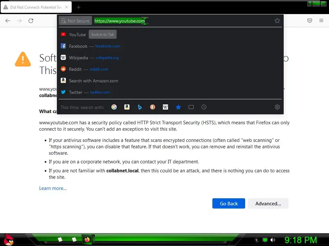Select the Facebook suggestion
This screenshot has height=246, width=329.
coord(170,46)
